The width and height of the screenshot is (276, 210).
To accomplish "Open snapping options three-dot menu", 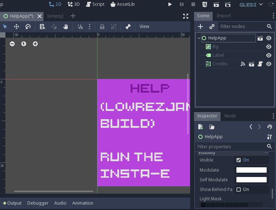I will click(x=90, y=27).
